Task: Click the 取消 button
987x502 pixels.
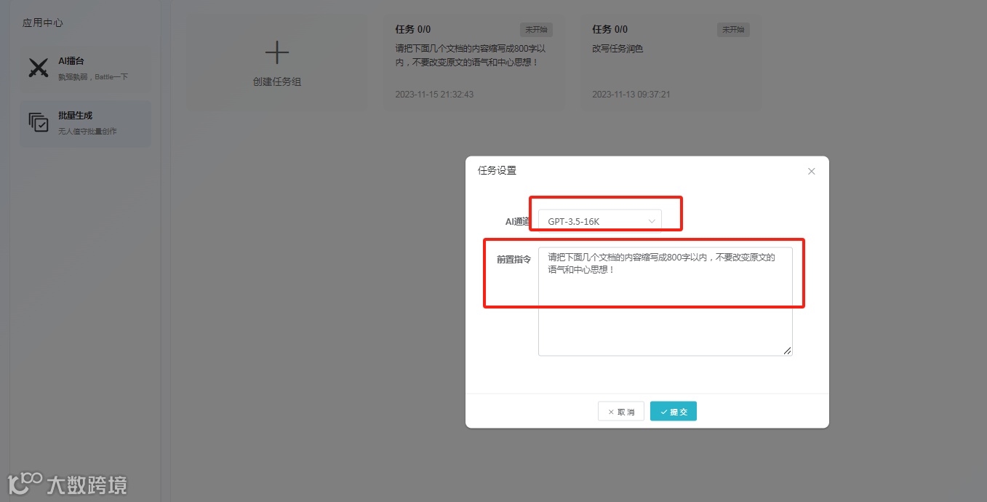Action: (x=621, y=412)
